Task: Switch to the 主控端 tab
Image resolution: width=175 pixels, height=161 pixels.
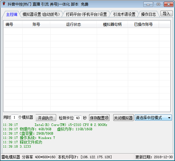Action: click(x=11, y=14)
